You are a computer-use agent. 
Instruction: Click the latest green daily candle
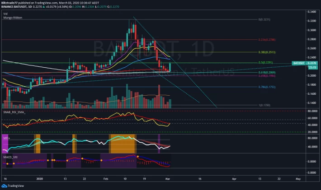click(170, 67)
